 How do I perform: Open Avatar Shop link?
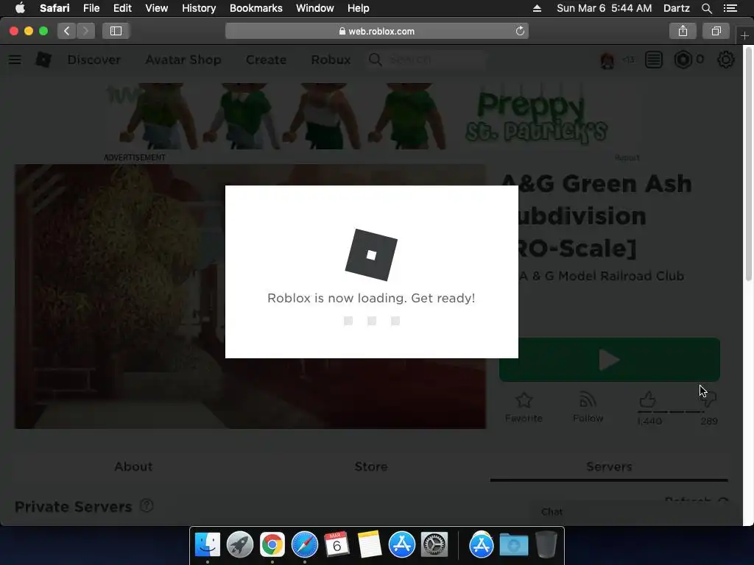point(183,60)
